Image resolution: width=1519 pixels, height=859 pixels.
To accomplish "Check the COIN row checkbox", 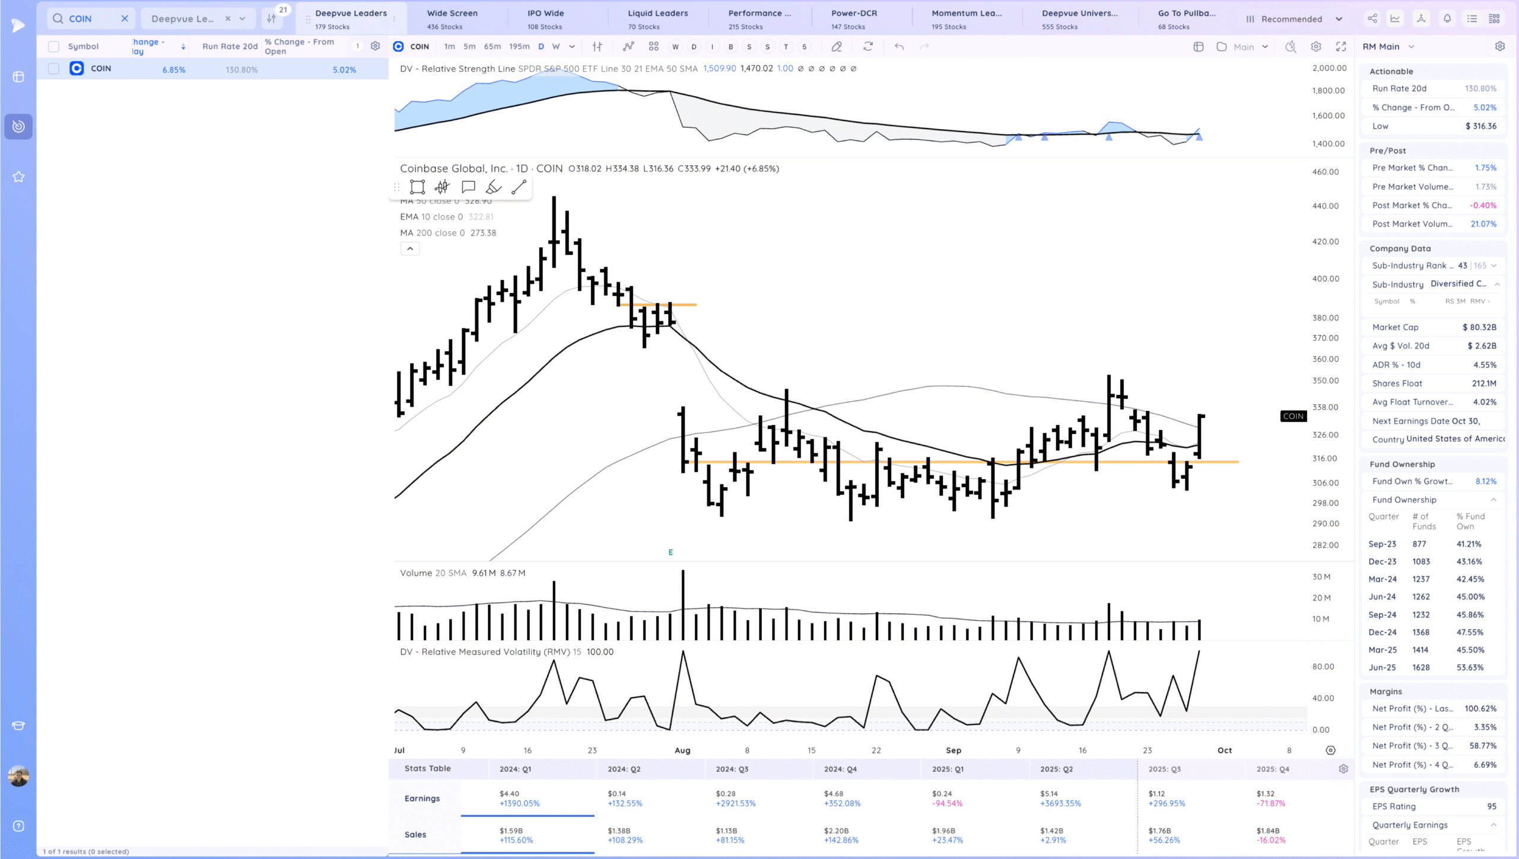I will pyautogui.click(x=53, y=69).
